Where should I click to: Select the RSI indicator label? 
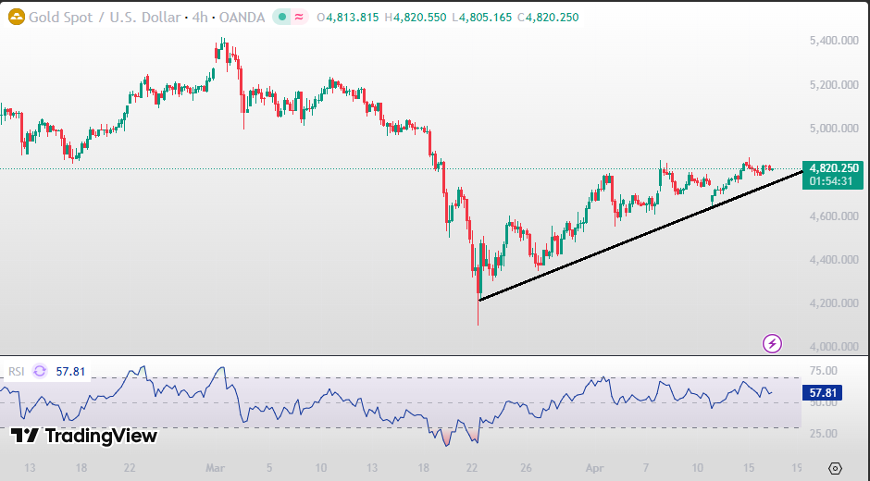pos(16,371)
